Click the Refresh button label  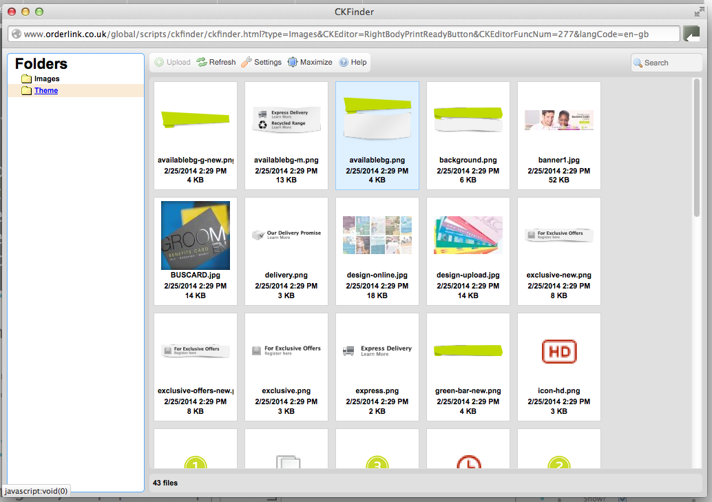click(x=222, y=62)
